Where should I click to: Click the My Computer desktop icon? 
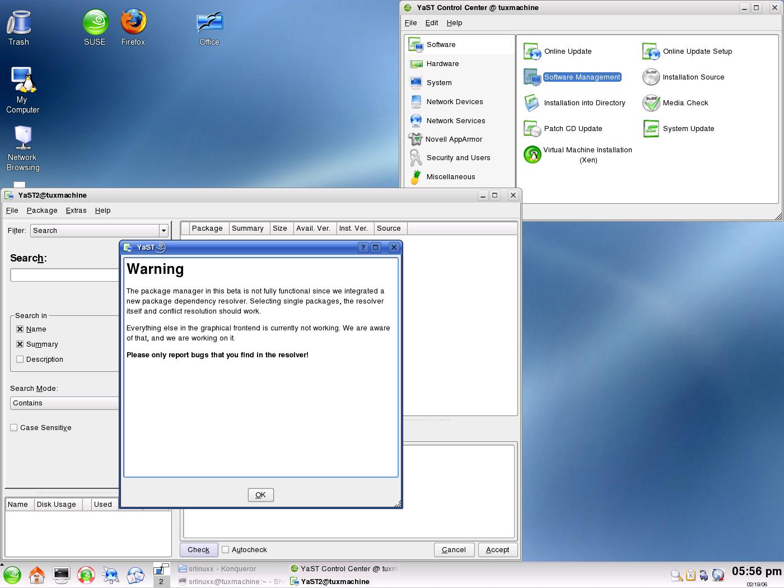coord(22,91)
